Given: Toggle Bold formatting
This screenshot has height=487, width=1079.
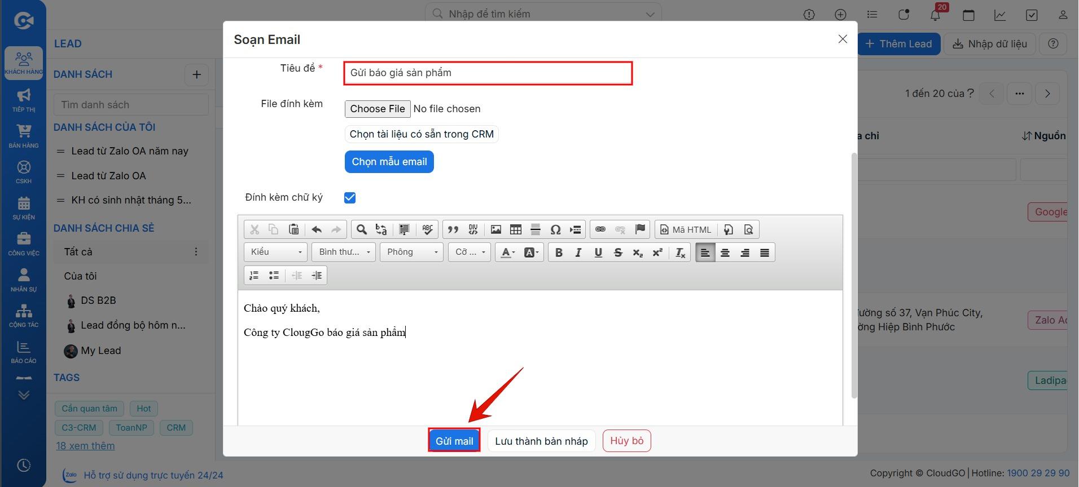Looking at the screenshot, I should click(559, 253).
